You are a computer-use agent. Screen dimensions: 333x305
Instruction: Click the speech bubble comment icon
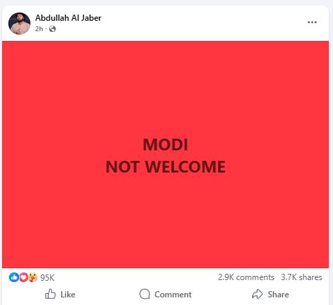click(x=145, y=294)
